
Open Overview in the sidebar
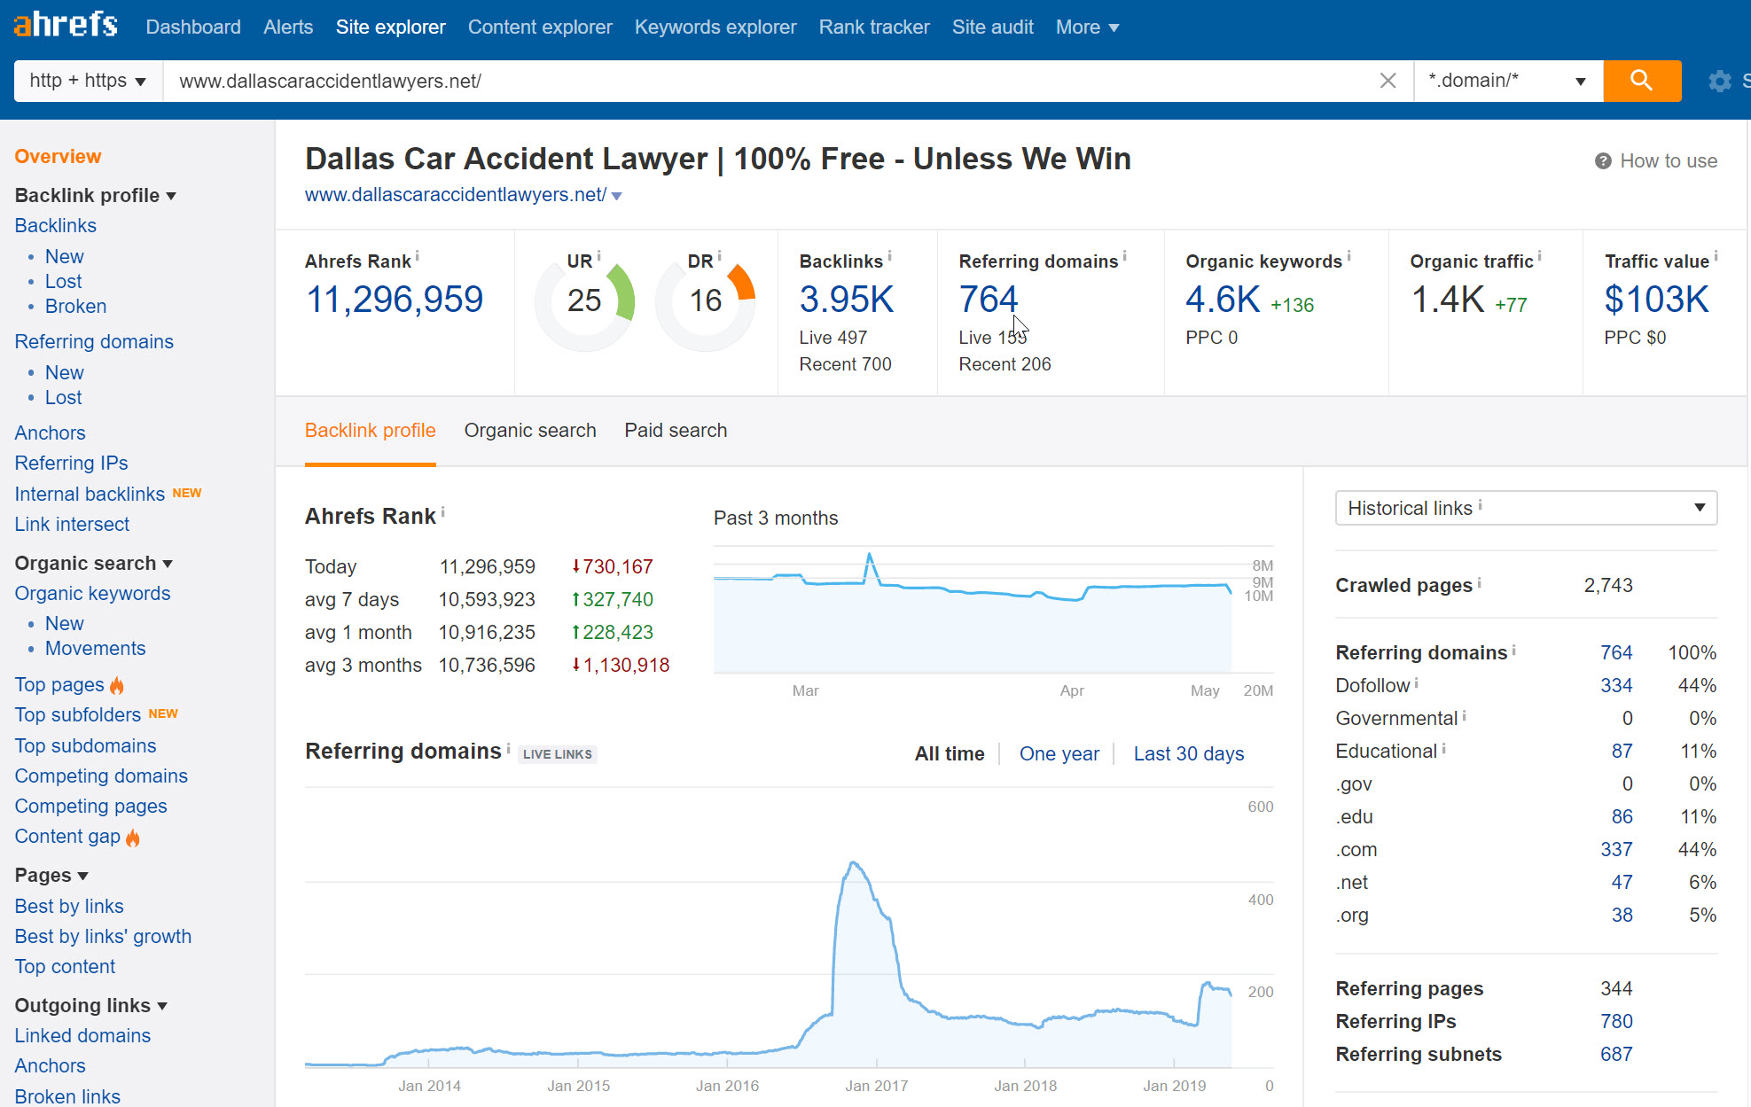[x=58, y=157]
